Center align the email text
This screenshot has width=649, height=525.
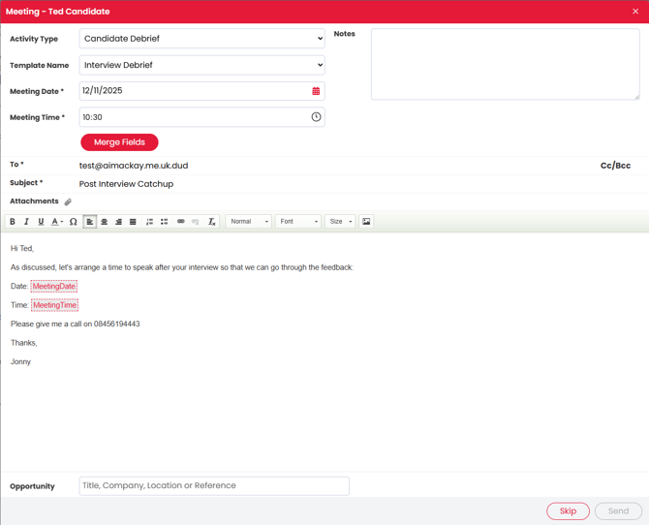[x=105, y=222]
